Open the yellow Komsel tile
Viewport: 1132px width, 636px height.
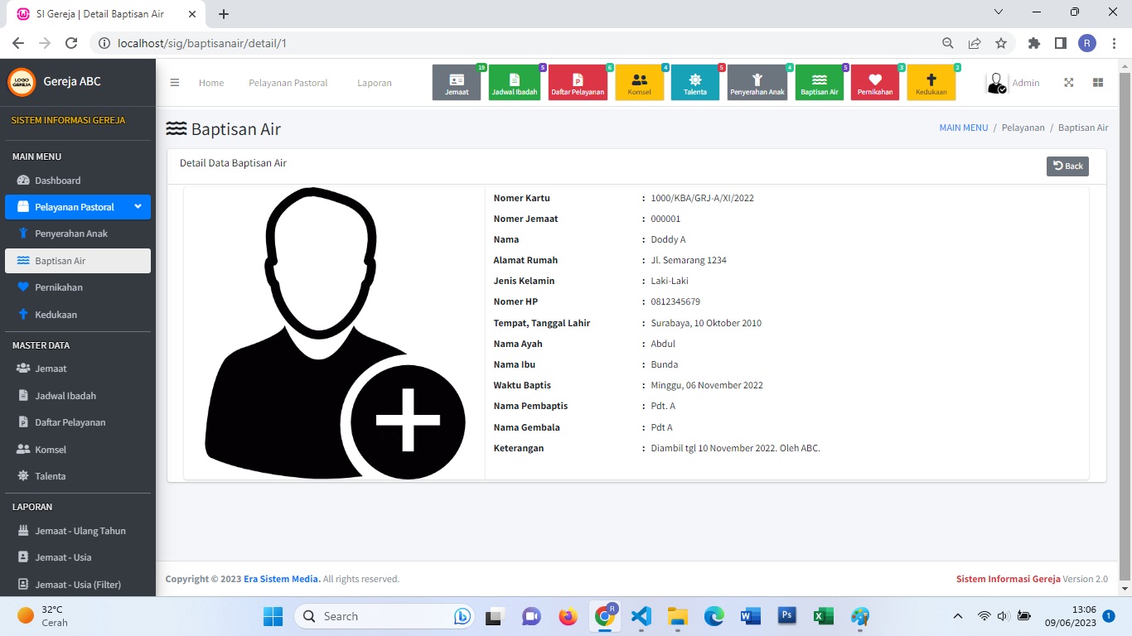click(x=639, y=83)
